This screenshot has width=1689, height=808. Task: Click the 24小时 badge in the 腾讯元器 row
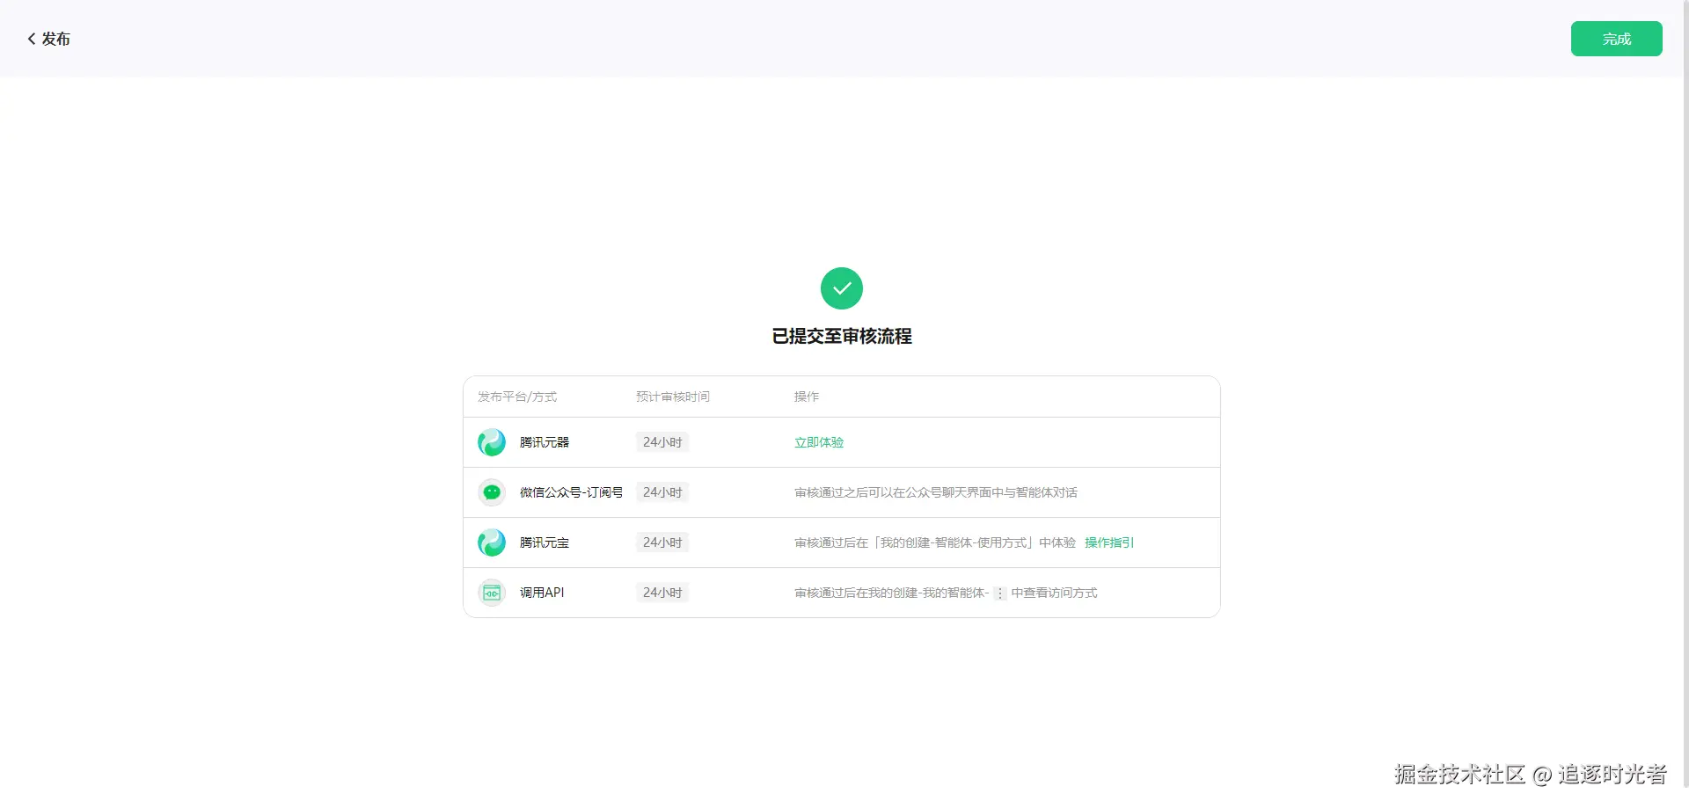pos(662,442)
